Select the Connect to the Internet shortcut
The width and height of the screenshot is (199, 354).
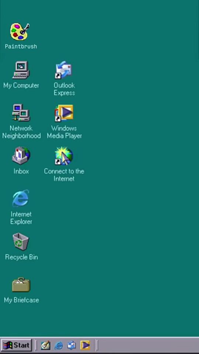(x=64, y=156)
